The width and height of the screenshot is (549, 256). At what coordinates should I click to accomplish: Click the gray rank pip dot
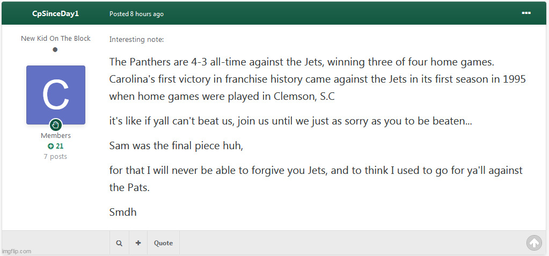click(x=55, y=50)
